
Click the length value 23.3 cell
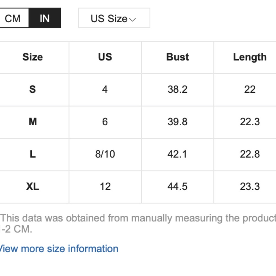click(250, 187)
